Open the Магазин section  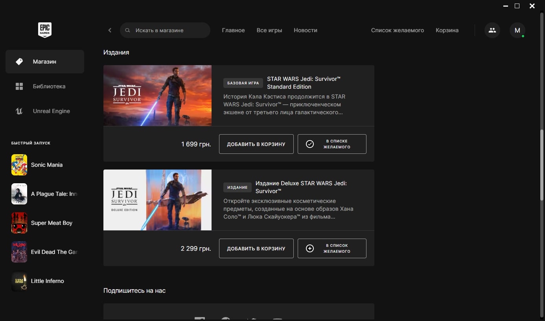click(x=45, y=62)
